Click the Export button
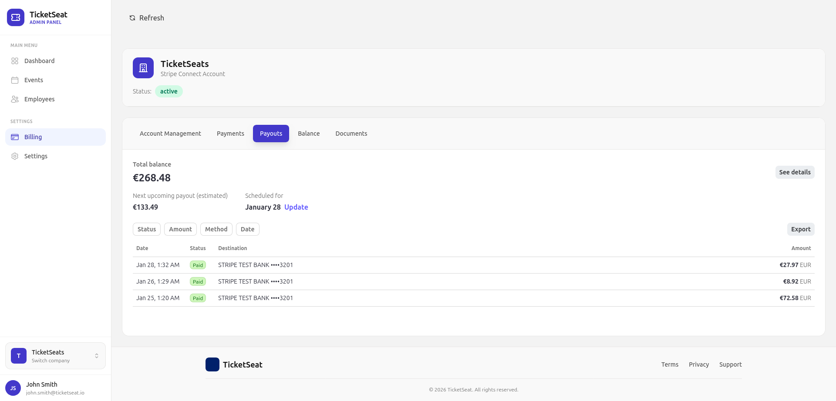Screen dimensions: 836x401 click(x=801, y=229)
